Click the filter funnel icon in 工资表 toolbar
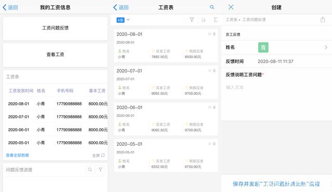Viewport: 332px width, 192px height. coord(191,20)
